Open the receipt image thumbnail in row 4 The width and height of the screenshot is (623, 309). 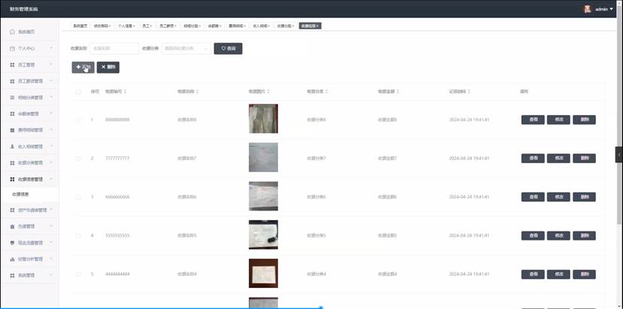click(x=264, y=235)
